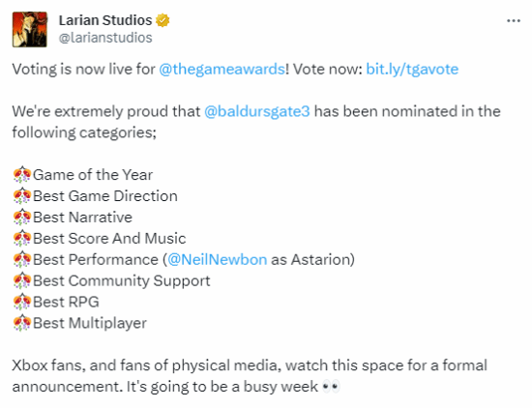Click the emoji beside Best Narrative
Screen dimensions: 532x408
[x=22, y=218]
